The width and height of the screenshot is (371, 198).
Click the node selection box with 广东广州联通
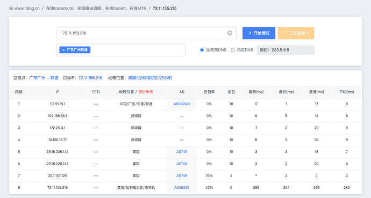coord(121,50)
